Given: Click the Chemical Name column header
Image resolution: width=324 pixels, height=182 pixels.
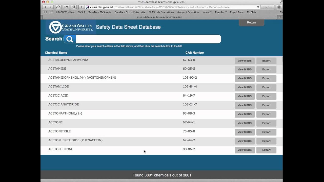Looking at the screenshot, I should pyautogui.click(x=56, y=53).
